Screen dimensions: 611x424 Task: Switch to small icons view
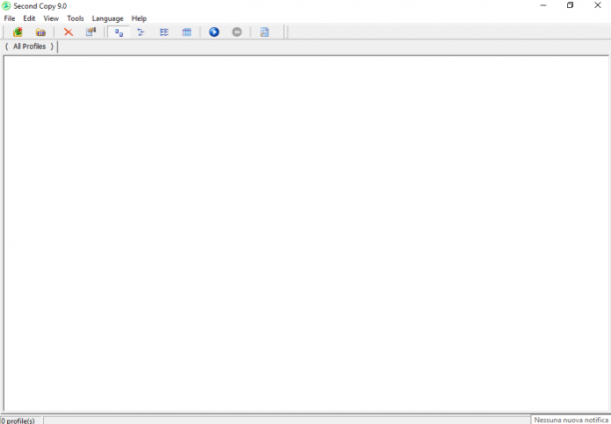(x=141, y=32)
